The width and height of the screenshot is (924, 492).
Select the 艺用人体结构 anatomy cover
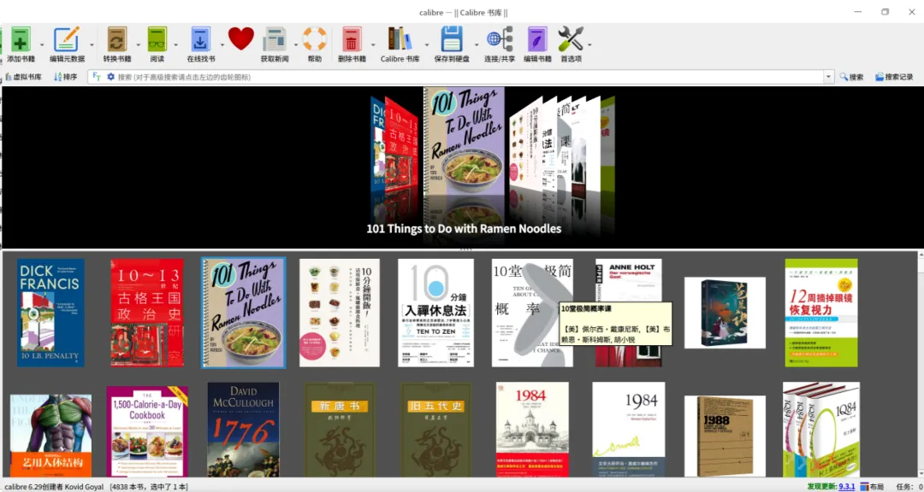(50, 436)
